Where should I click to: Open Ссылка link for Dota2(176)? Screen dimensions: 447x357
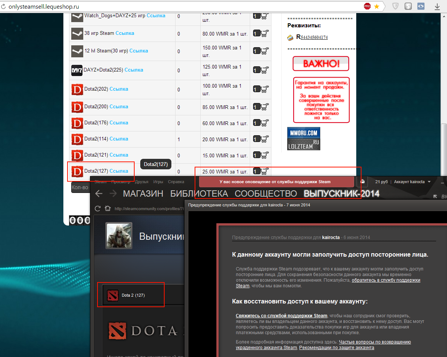coord(119,123)
